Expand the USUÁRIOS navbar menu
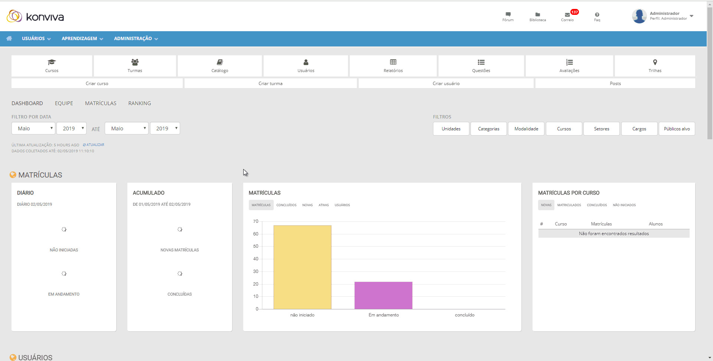The height and width of the screenshot is (361, 713). (36, 39)
